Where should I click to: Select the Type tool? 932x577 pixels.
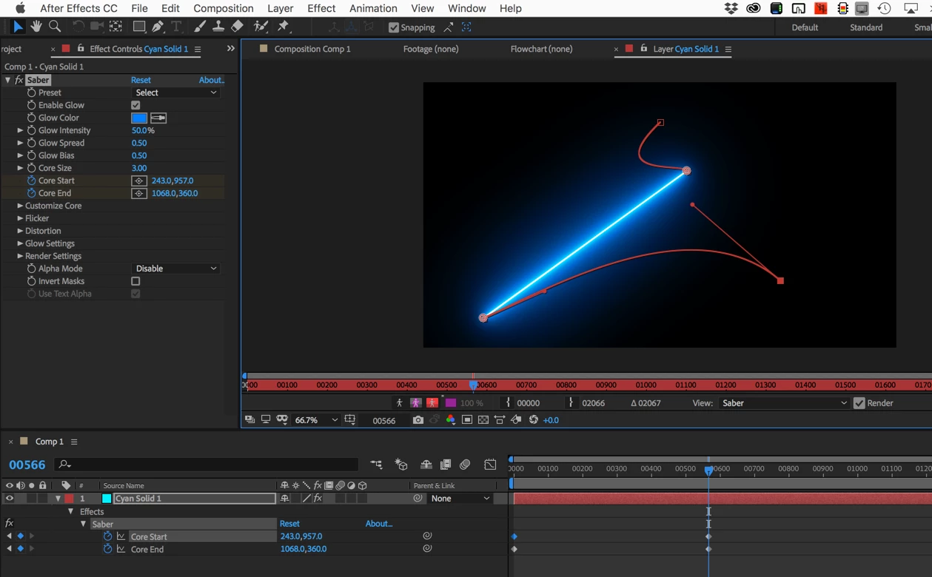[x=176, y=27]
